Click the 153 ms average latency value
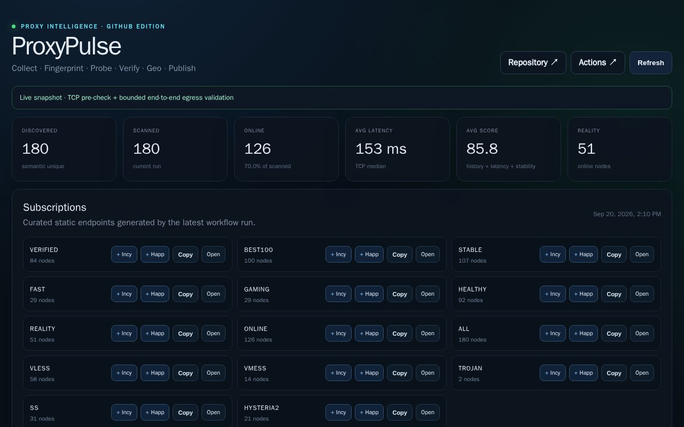The width and height of the screenshot is (684, 427). [381, 148]
